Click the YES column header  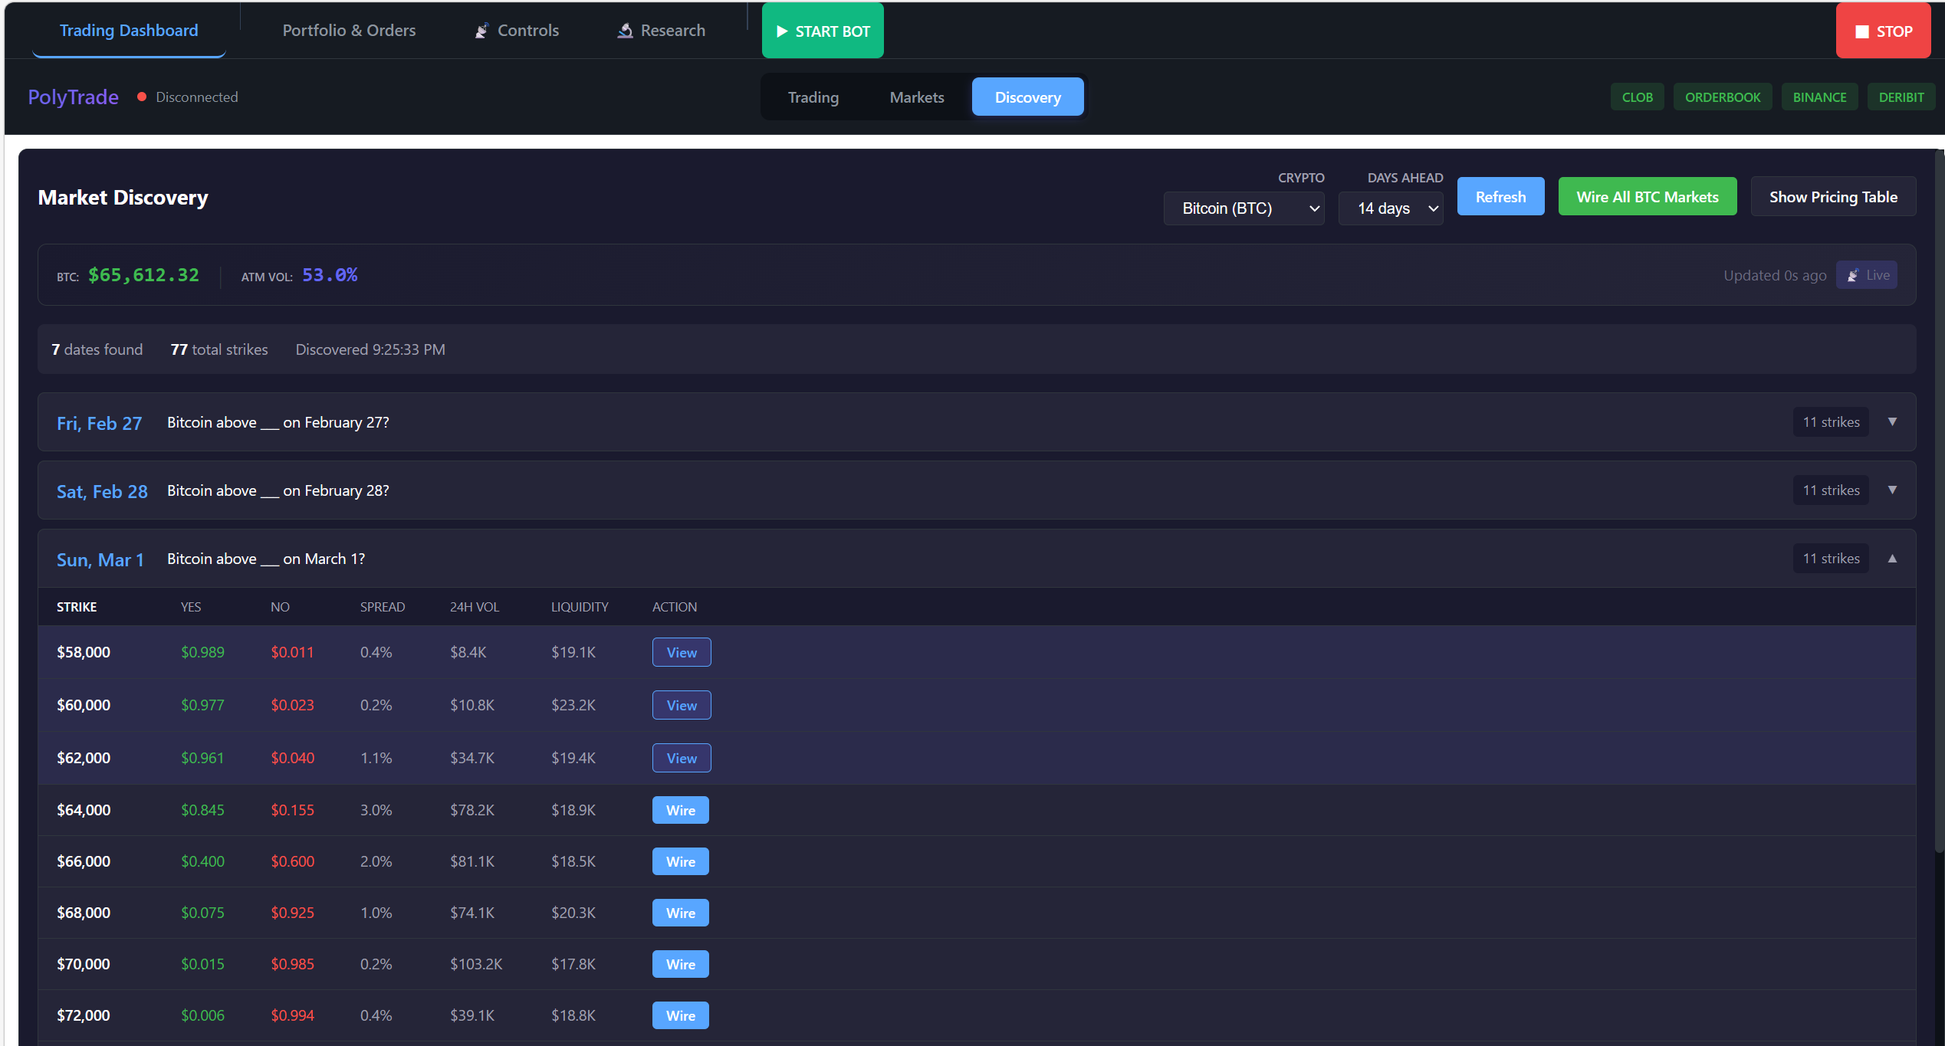coord(191,607)
